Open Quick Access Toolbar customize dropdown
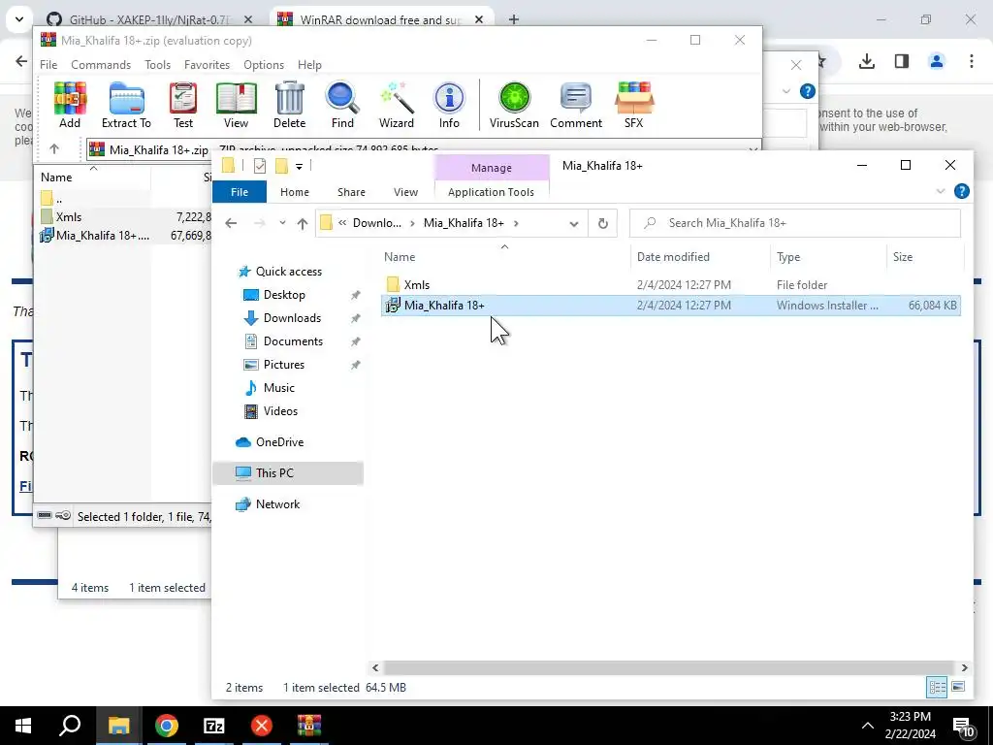 pyautogui.click(x=299, y=167)
